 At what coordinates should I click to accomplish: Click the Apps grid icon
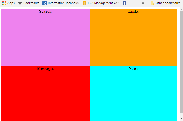[4, 3]
